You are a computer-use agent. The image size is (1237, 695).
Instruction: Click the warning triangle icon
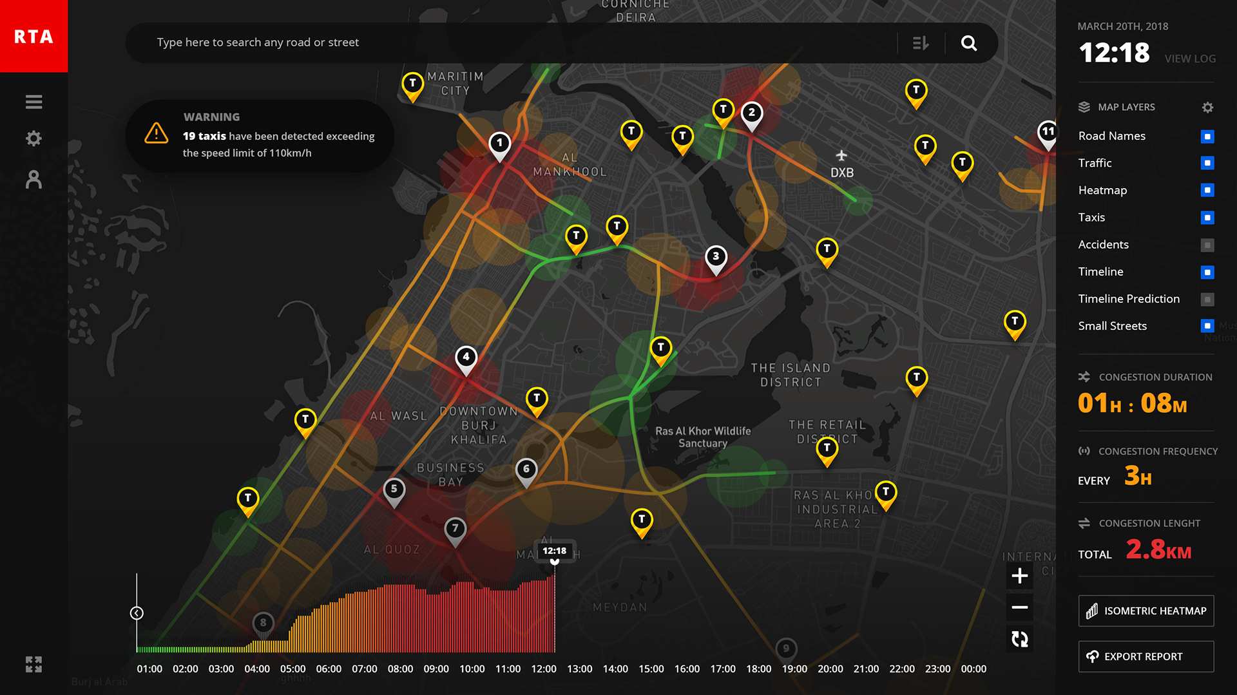click(157, 133)
